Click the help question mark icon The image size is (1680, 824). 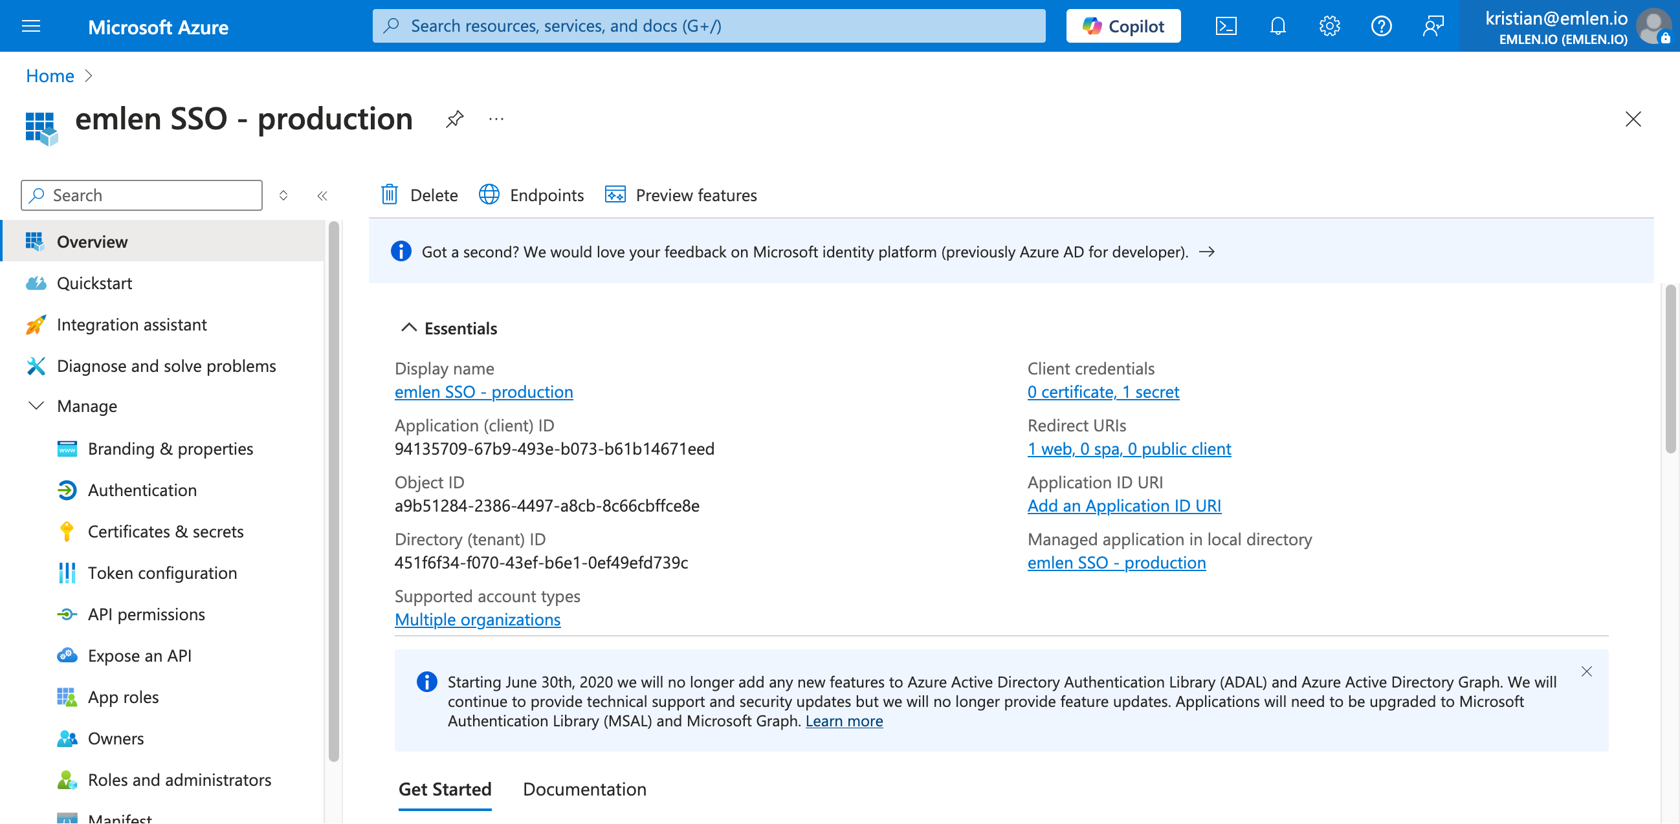1381,26
